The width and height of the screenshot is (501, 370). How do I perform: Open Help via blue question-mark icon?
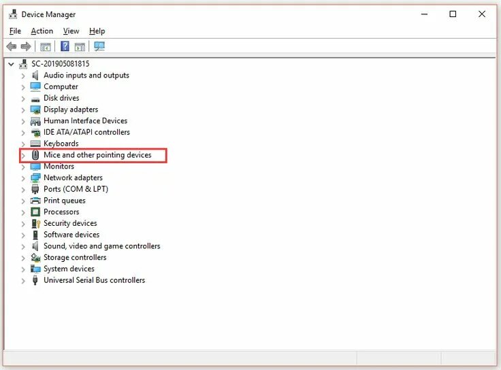[65, 47]
